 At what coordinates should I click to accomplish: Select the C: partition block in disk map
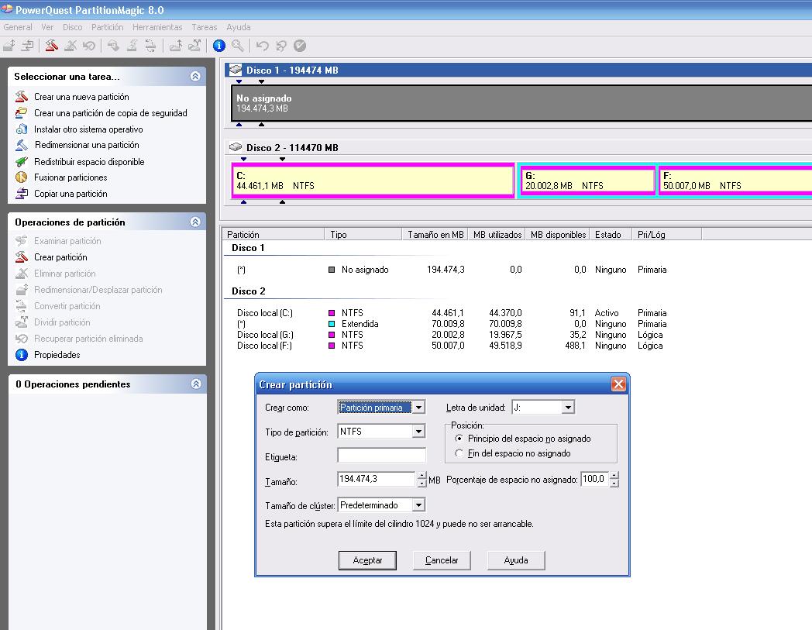(373, 181)
